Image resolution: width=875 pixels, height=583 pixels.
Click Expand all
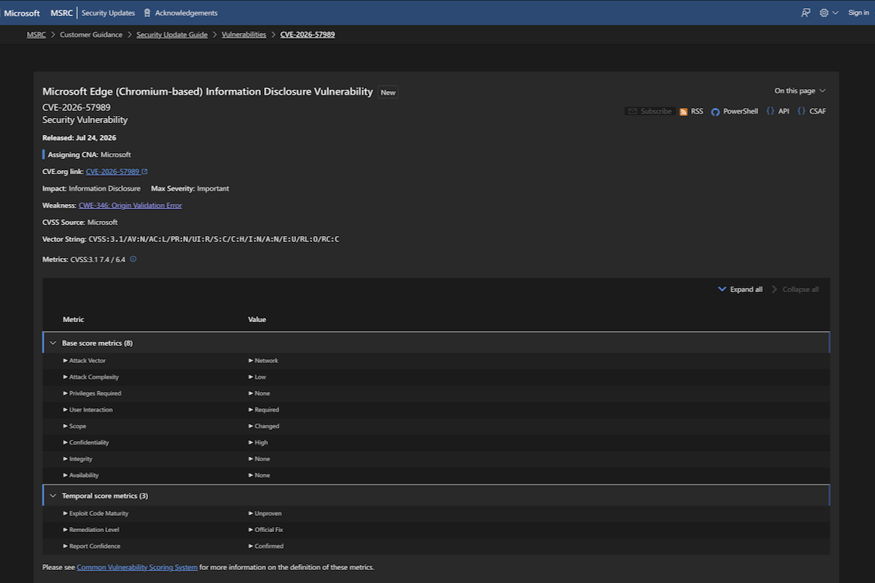click(740, 289)
